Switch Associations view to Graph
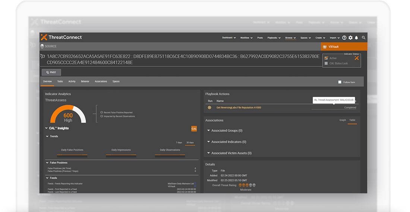 [343, 120]
